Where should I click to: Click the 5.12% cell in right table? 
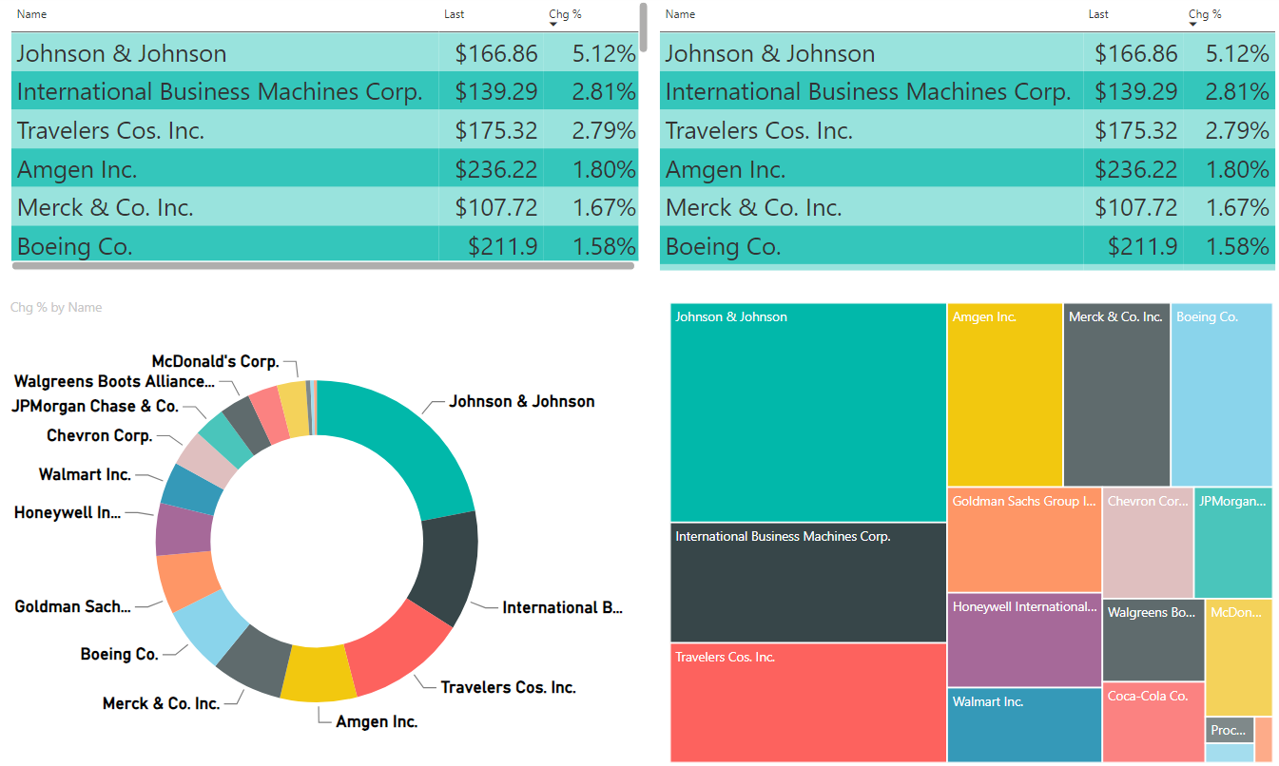pyautogui.click(x=1237, y=53)
